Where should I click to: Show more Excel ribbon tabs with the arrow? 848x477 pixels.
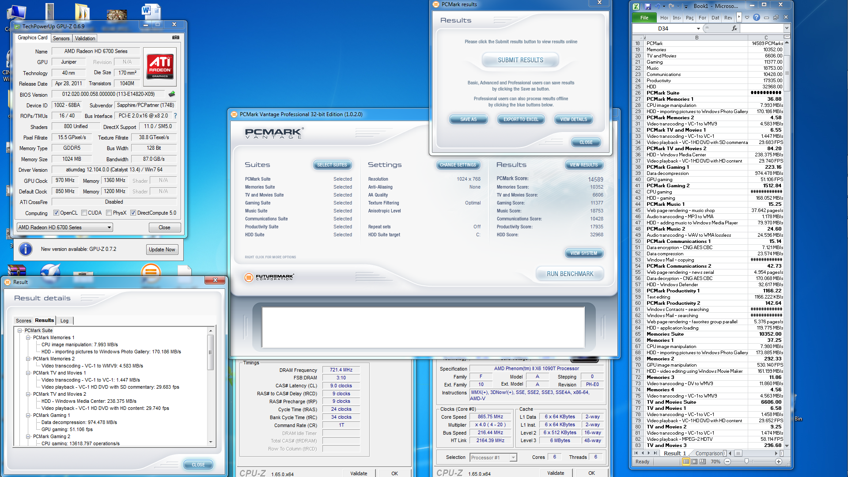click(x=739, y=17)
